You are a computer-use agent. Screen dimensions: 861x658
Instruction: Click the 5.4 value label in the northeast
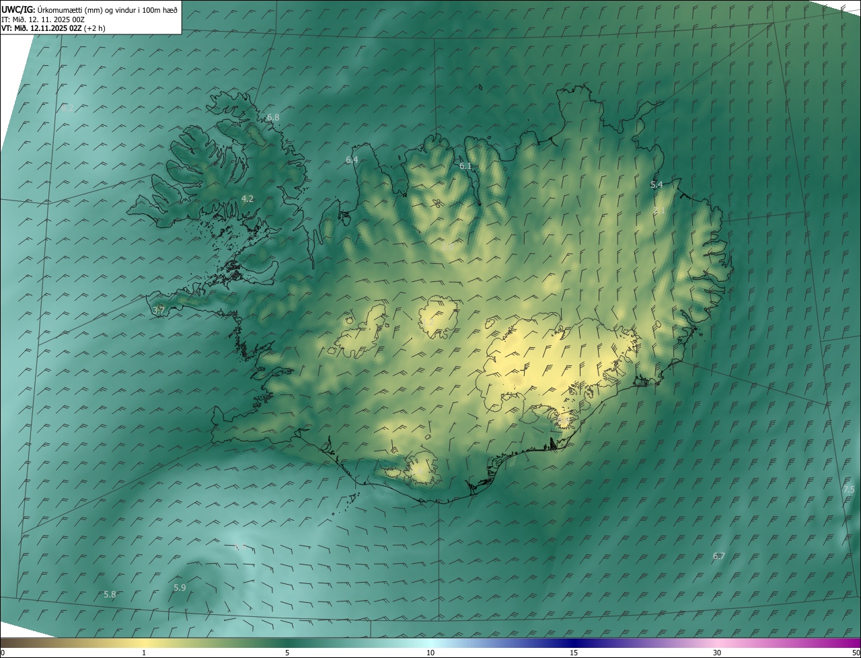(657, 184)
